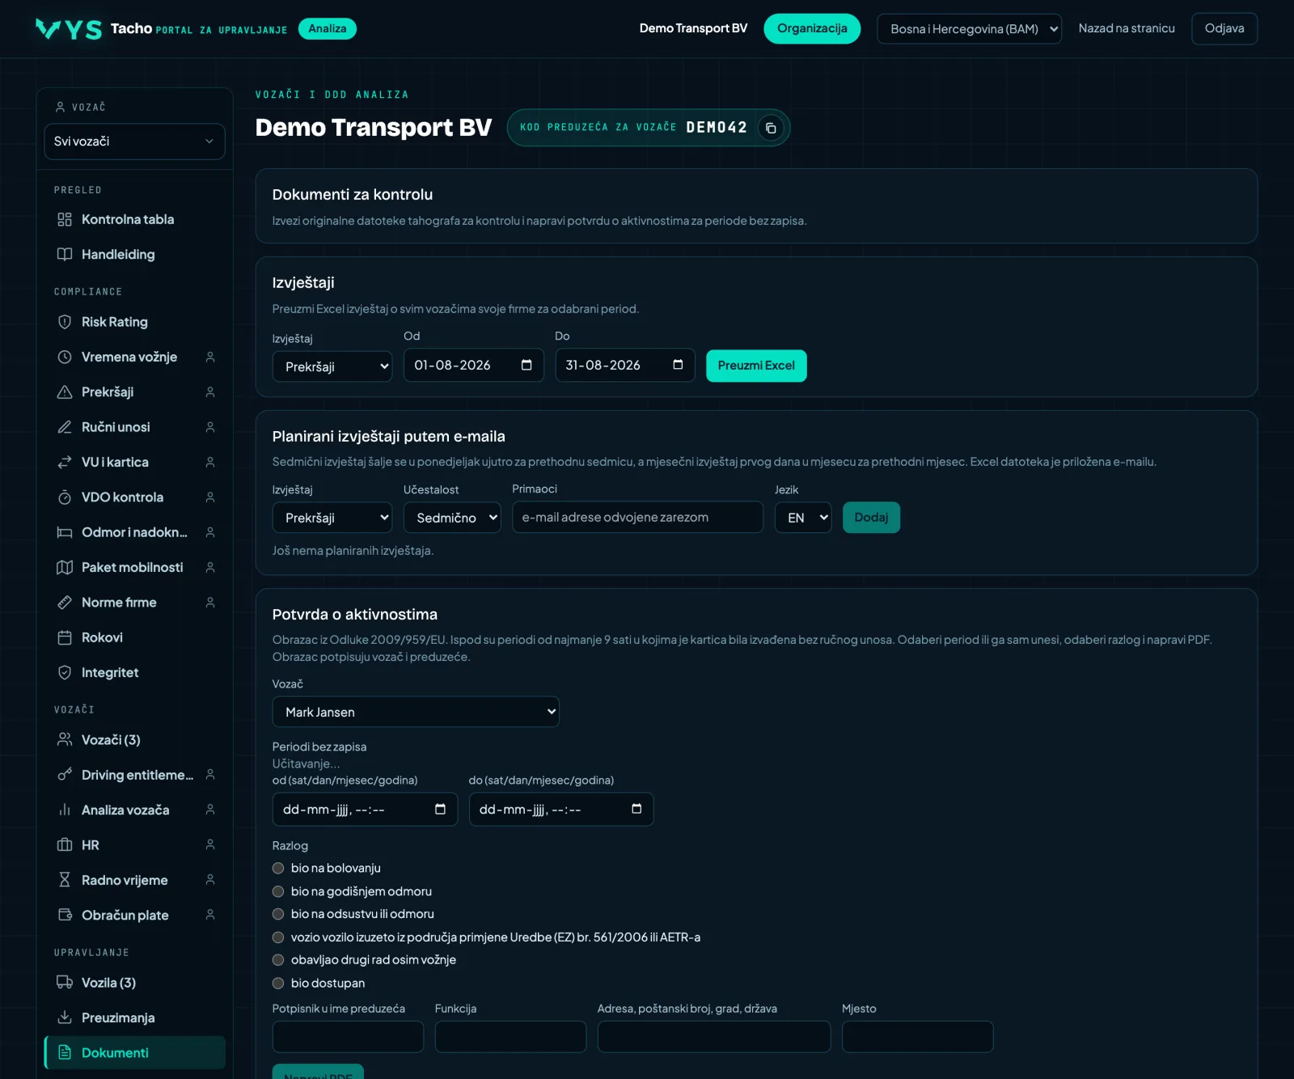This screenshot has width=1294, height=1079.
Task: Open the calendar icon in the Do date field
Action: pyautogui.click(x=678, y=365)
